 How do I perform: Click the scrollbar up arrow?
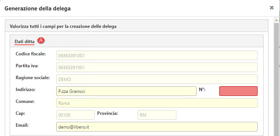pos(276,20)
